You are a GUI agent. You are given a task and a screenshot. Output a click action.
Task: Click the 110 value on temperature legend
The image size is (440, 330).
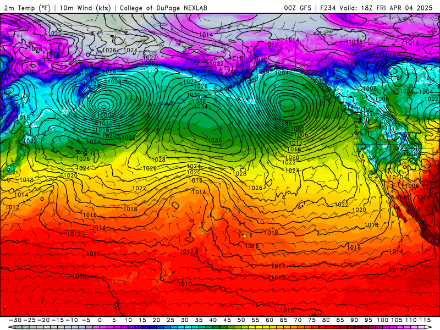411,320
